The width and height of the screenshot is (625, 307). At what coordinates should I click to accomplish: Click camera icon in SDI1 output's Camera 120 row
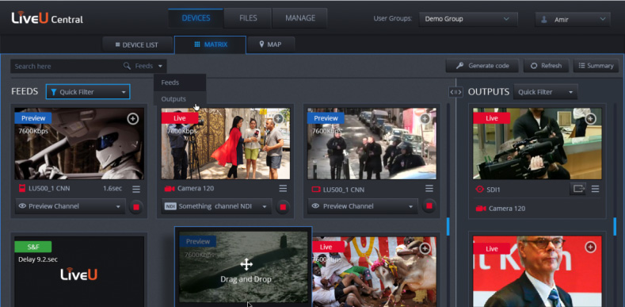[481, 209]
